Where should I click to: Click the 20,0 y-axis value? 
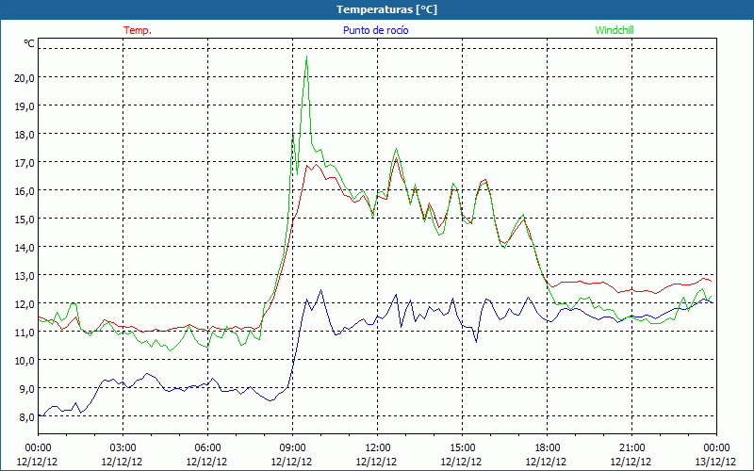[x=25, y=78]
